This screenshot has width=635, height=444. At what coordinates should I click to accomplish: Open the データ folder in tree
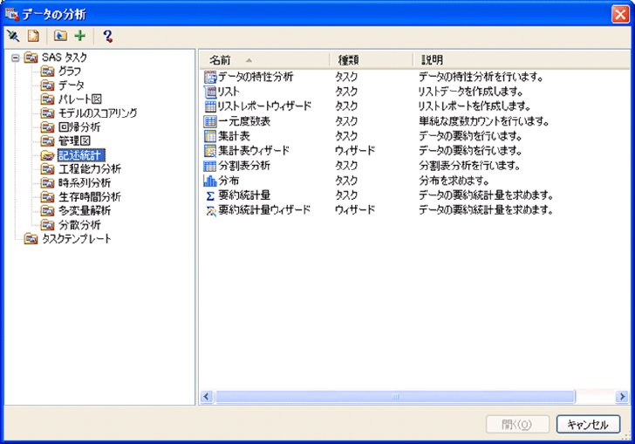click(x=72, y=85)
